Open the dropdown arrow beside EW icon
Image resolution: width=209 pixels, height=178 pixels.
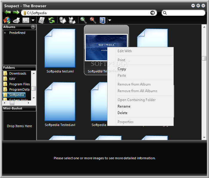[33, 20]
